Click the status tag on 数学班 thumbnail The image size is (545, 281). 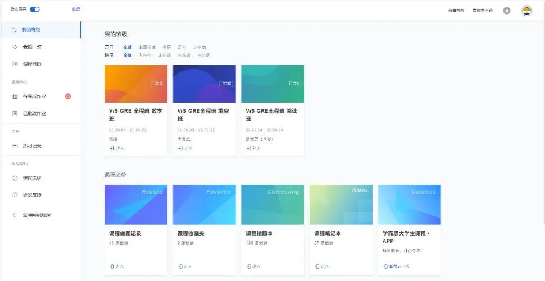pyautogui.click(x=157, y=83)
